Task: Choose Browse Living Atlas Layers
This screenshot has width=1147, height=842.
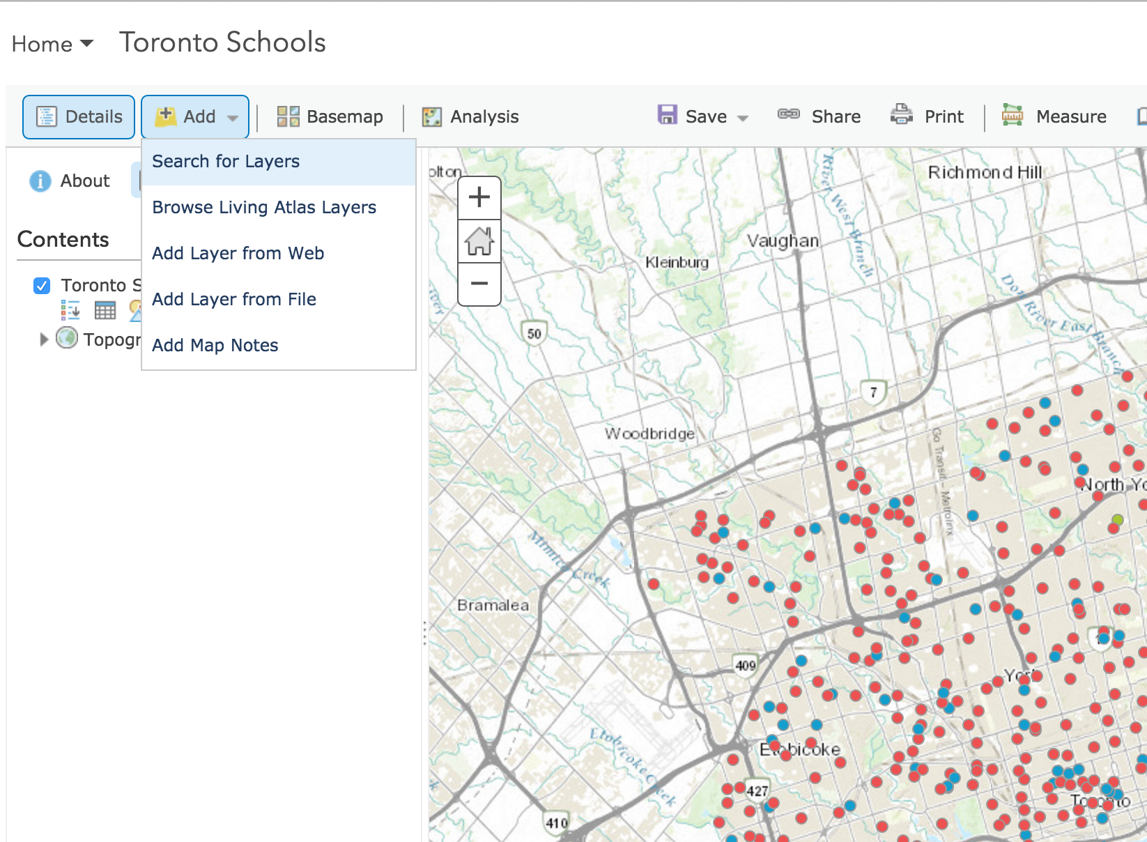Action: [279, 208]
